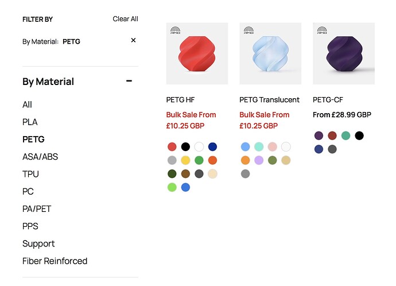Select the teal green PETG-CF swatch
The height and width of the screenshot is (286, 396).
pos(345,136)
